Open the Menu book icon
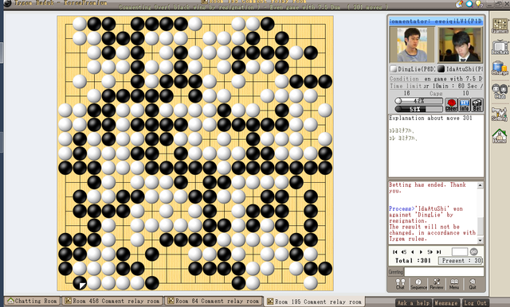The image size is (510, 307). (454, 284)
